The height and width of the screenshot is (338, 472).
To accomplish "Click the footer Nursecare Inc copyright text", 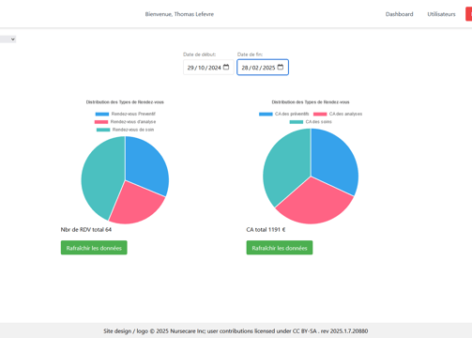I will coord(236,330).
